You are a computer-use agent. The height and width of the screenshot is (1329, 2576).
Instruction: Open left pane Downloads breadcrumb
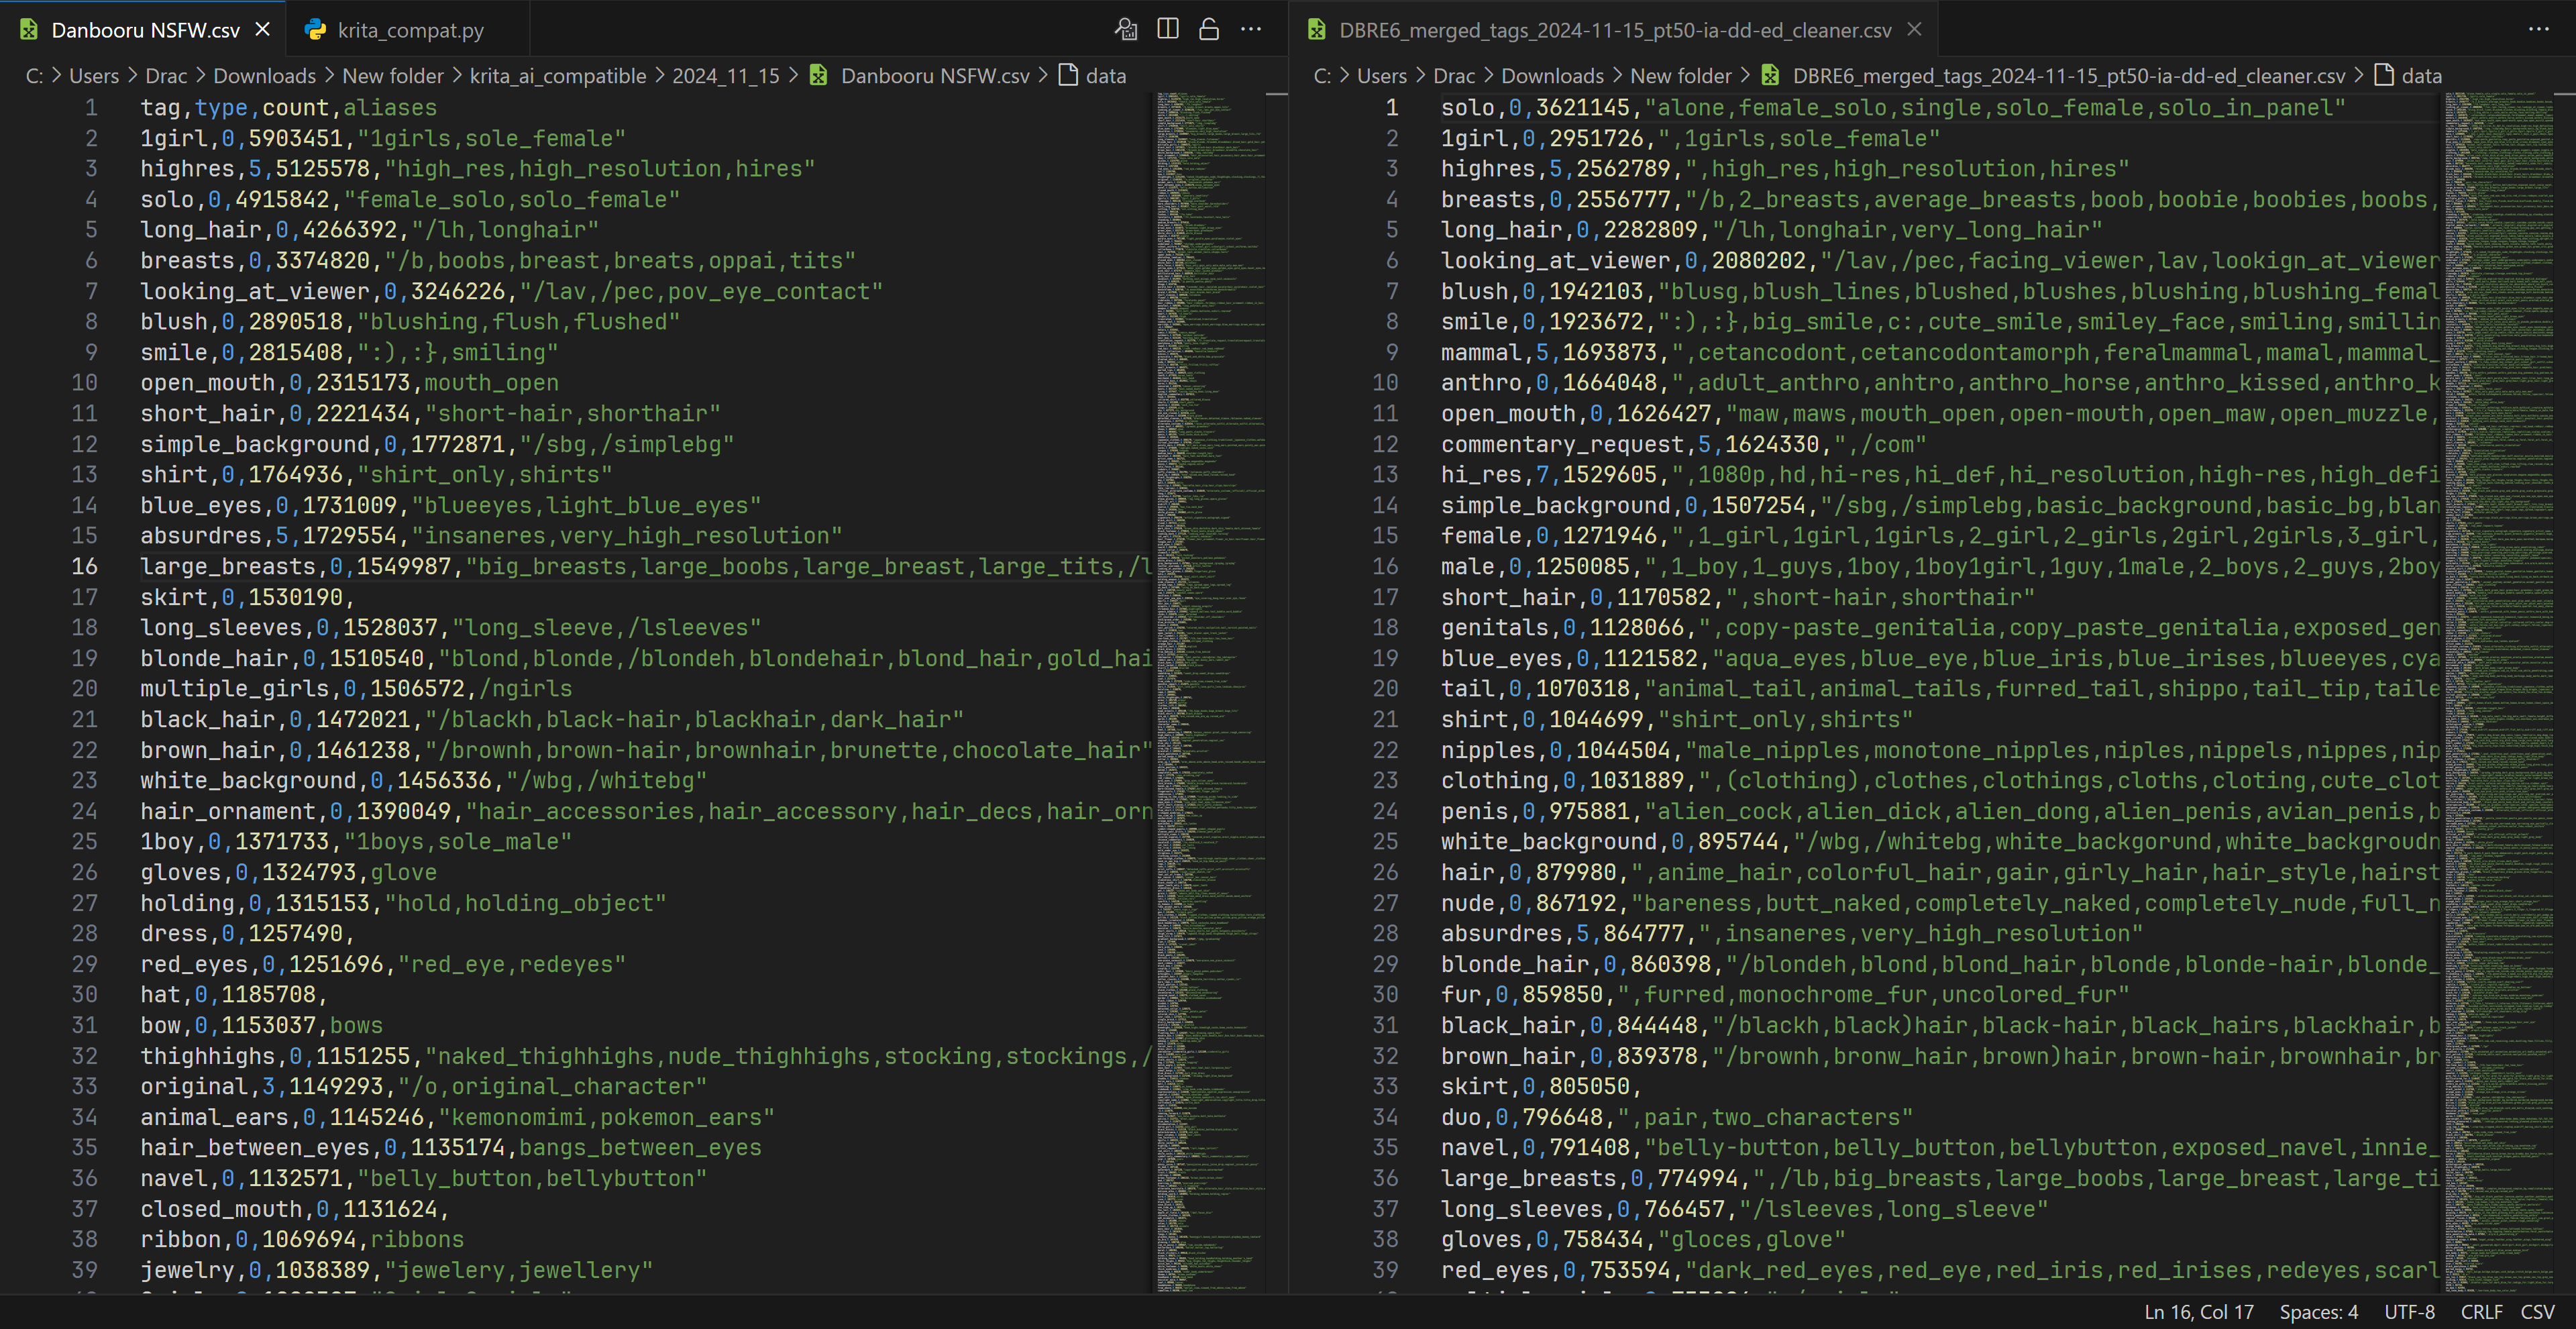coord(264,76)
